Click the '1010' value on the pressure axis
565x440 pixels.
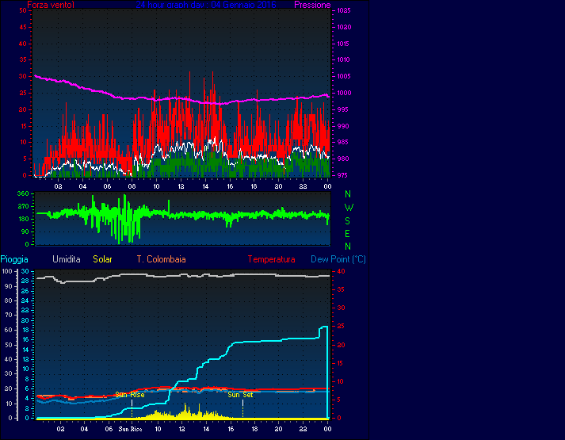pos(343,59)
